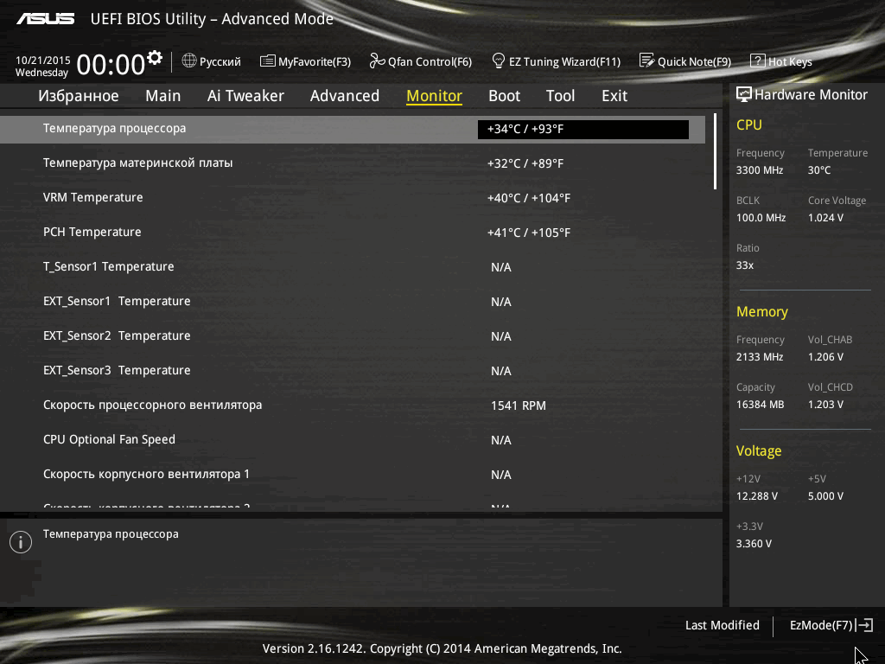Image resolution: width=885 pixels, height=664 pixels.
Task: Click the settings list scrollbar thumb
Action: click(715, 151)
